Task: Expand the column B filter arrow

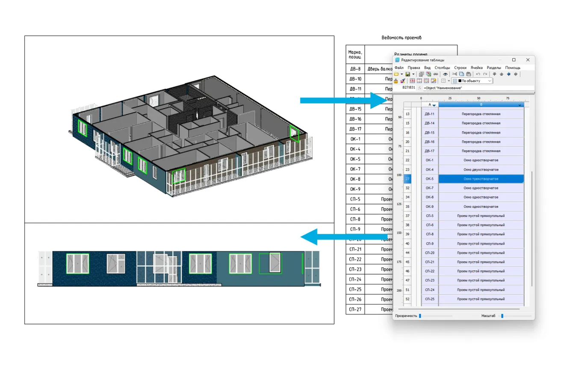Action: click(x=520, y=105)
